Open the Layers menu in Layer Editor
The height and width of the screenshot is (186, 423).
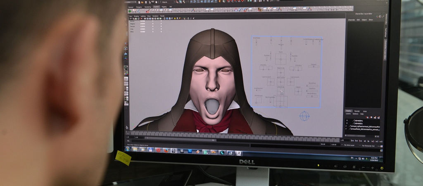[x=348, y=114]
